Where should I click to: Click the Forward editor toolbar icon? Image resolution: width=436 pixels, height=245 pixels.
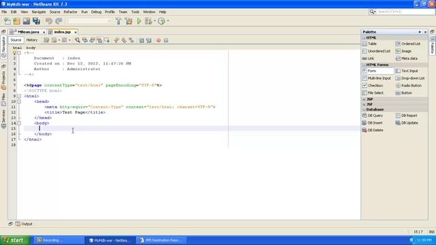pyautogui.click(x=65, y=40)
